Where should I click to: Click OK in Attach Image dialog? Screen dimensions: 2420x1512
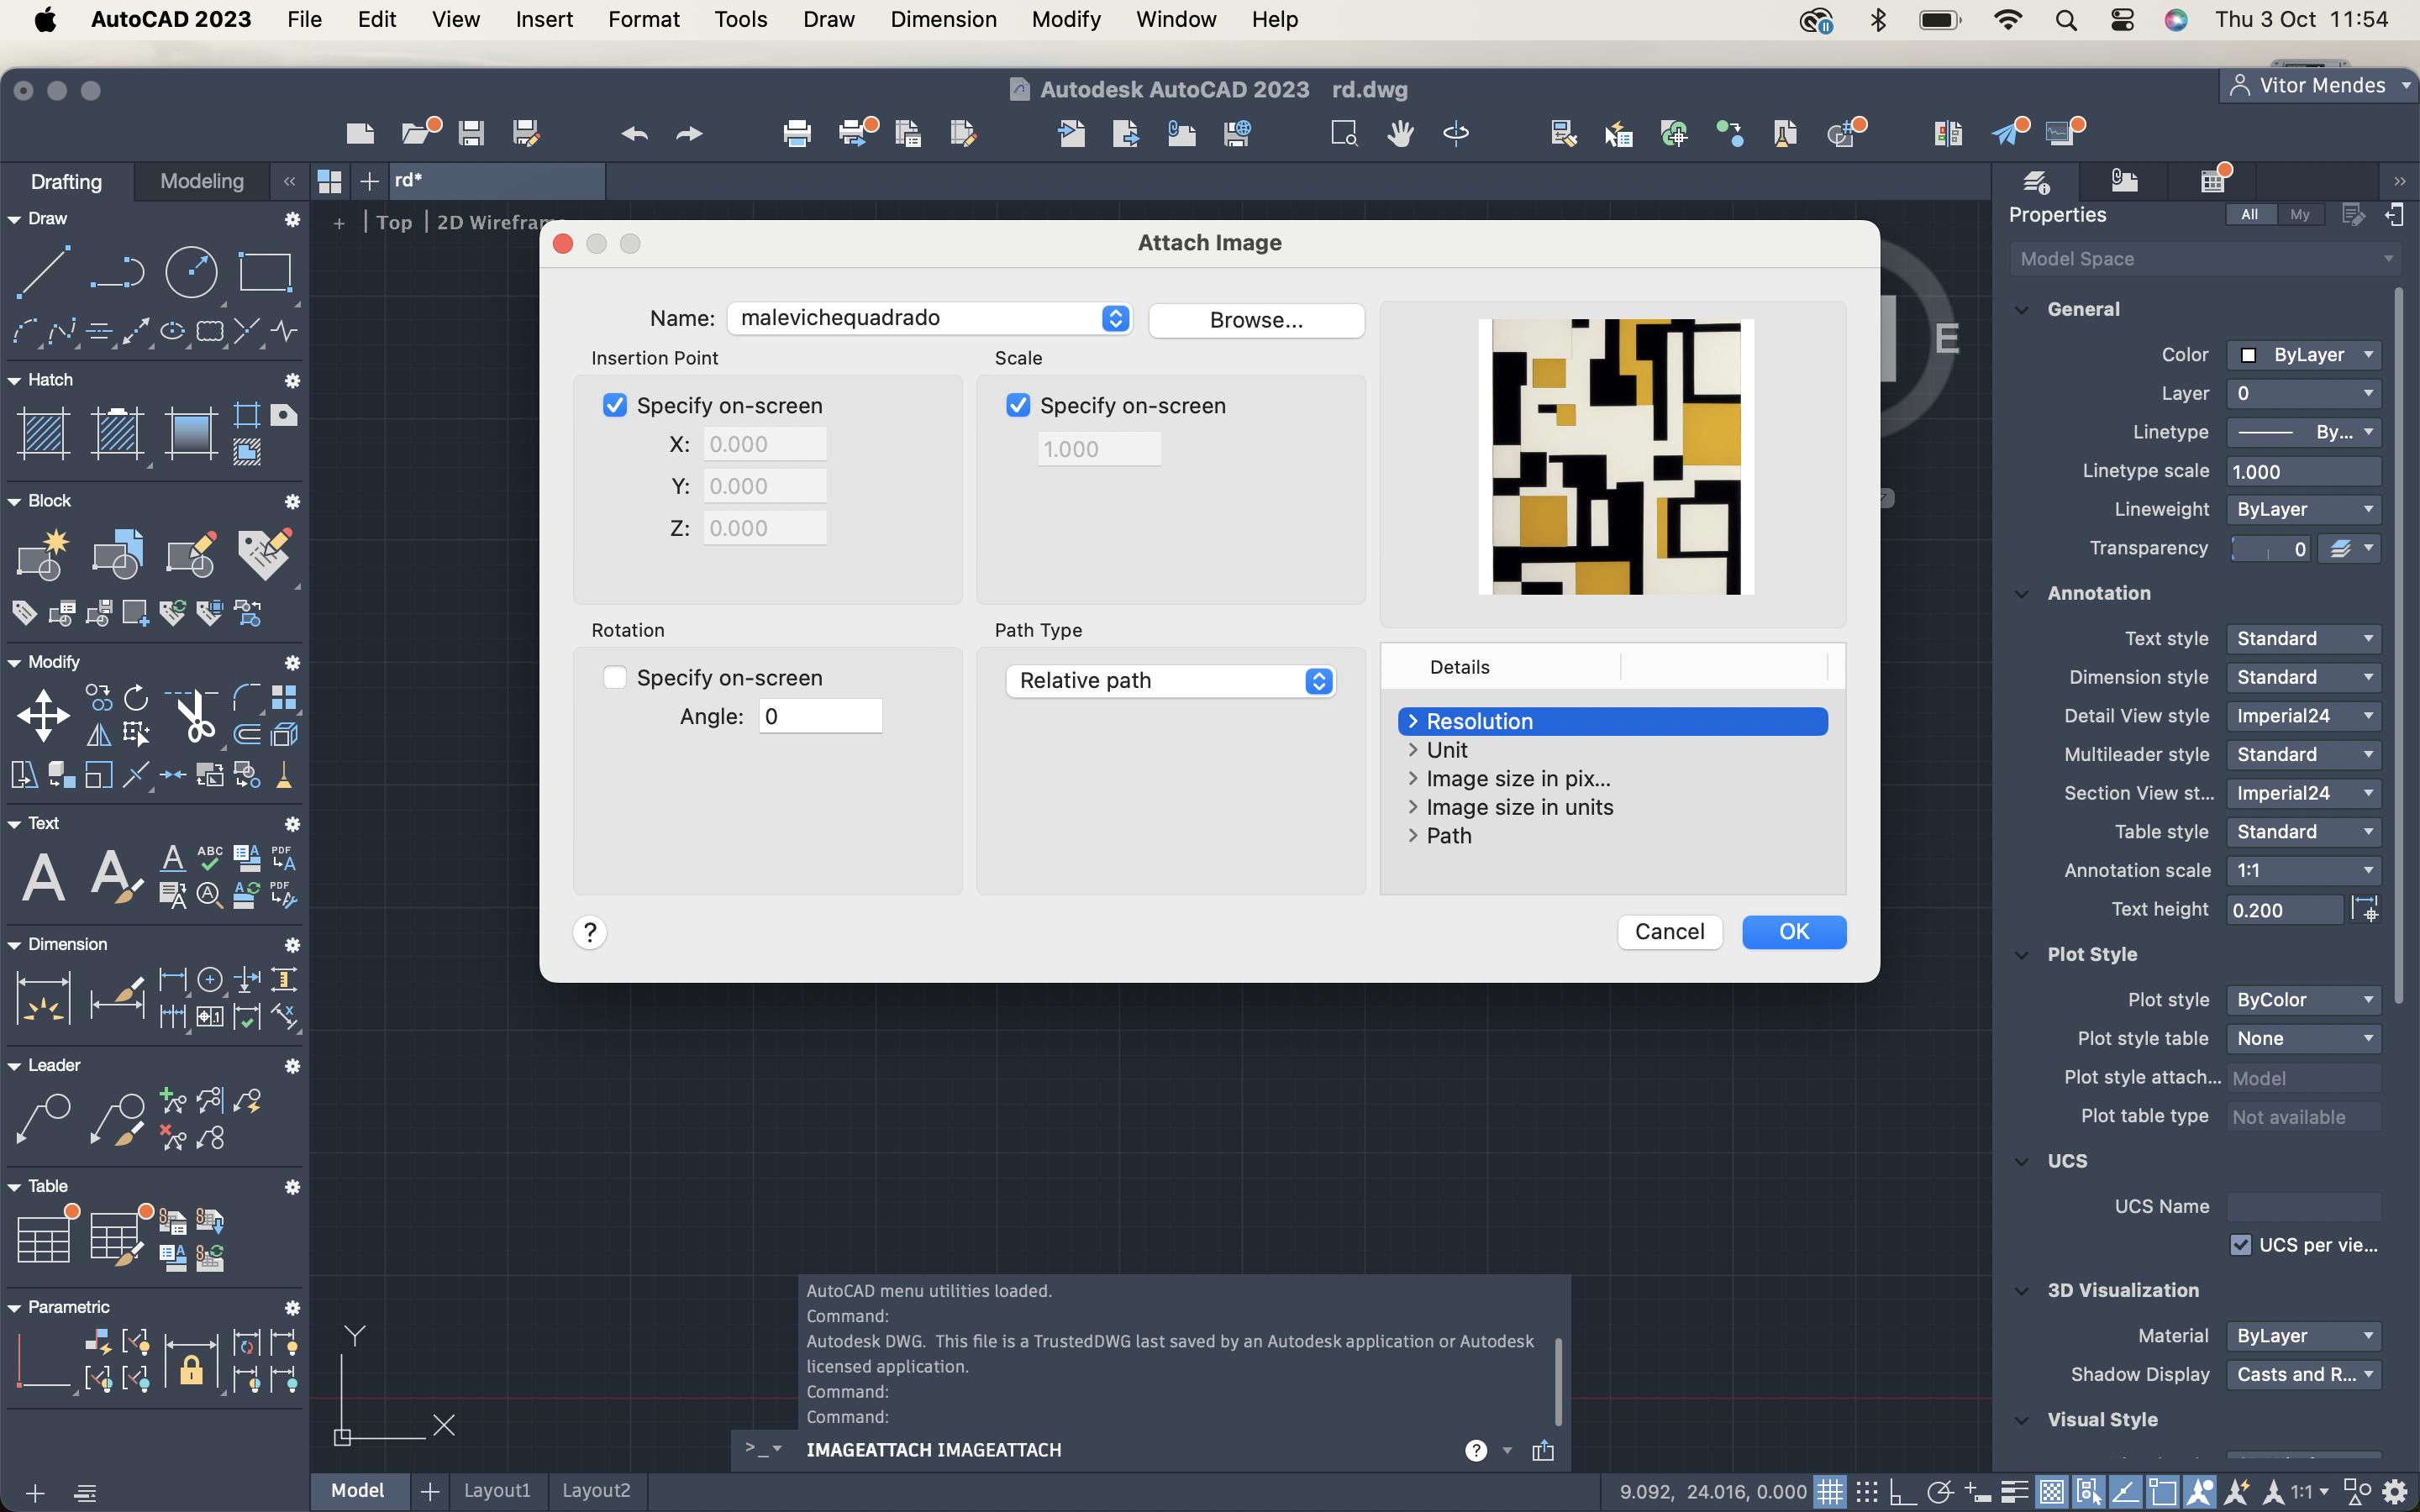(x=1794, y=932)
